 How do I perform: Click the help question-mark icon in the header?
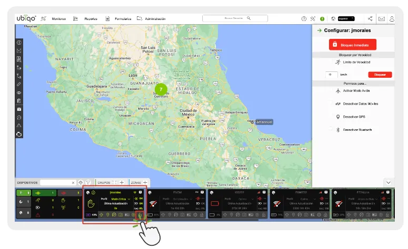pyautogui.click(x=304, y=19)
